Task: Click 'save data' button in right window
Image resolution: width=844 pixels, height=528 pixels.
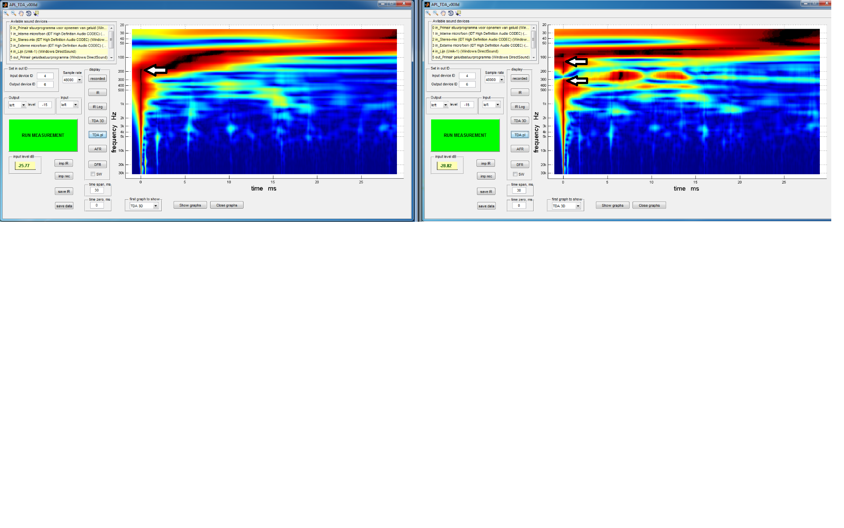Action: 486,206
